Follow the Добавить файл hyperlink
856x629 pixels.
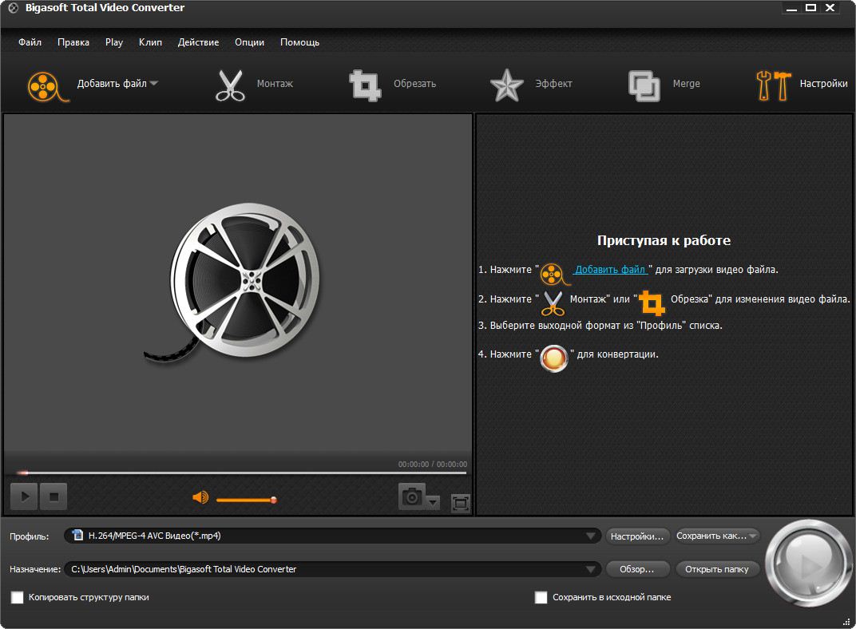pyautogui.click(x=610, y=270)
